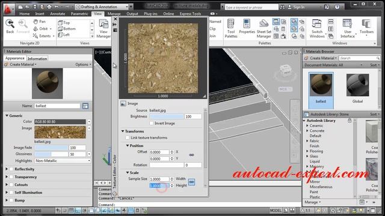Click the Undo icon in quick access toolbar

[x=57, y=7]
